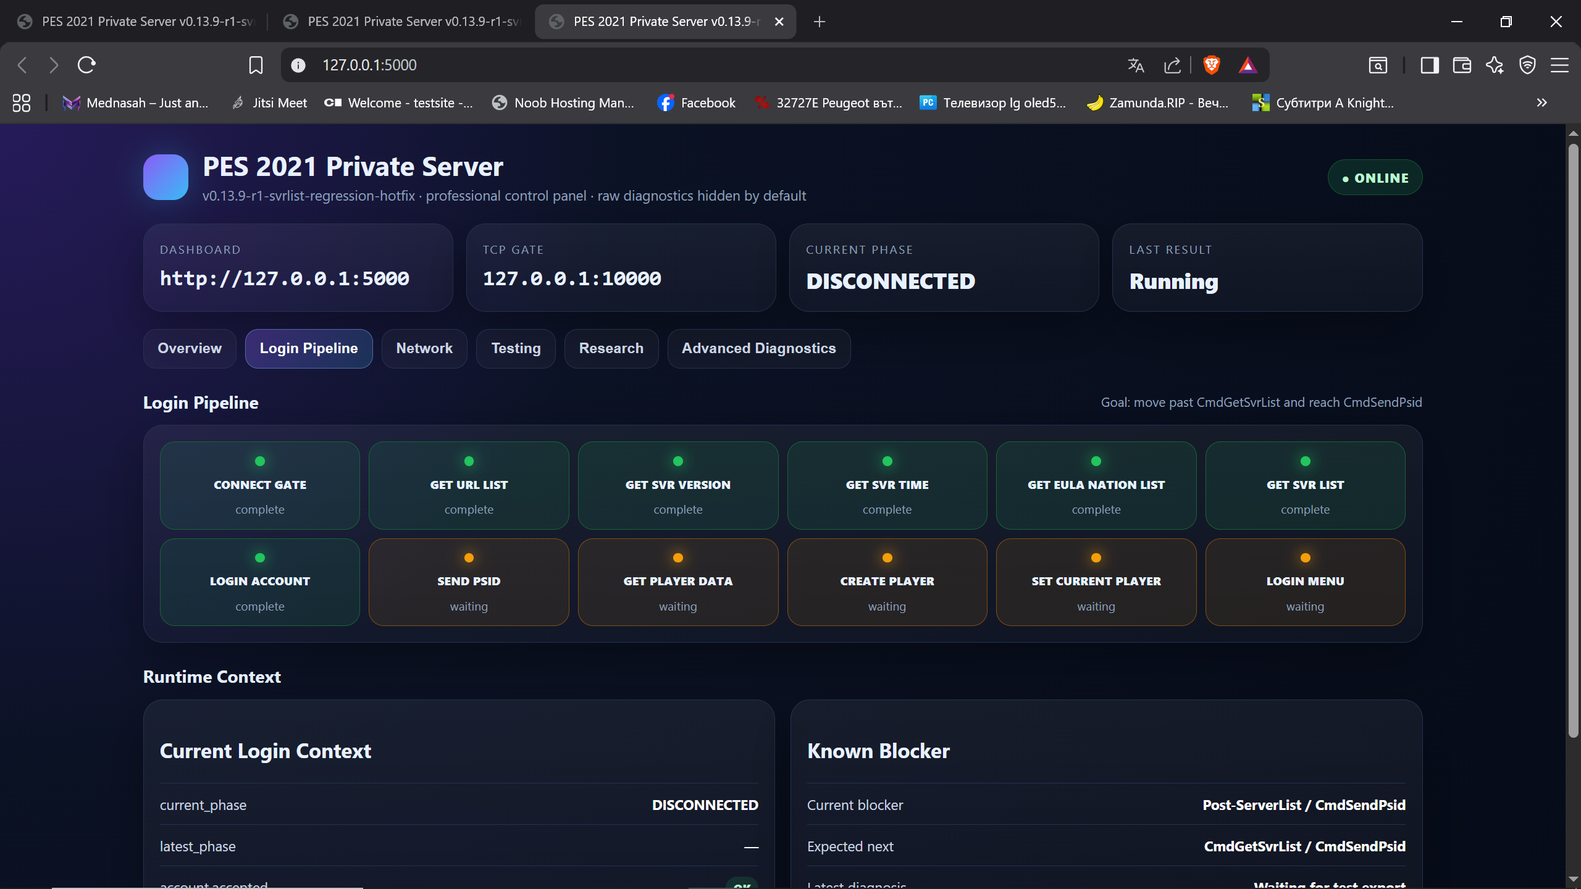Select the Get URL List pipeline step
1581x889 pixels.
pyautogui.click(x=469, y=485)
